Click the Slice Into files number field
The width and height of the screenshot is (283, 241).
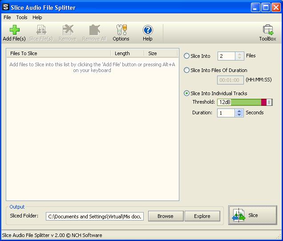[x=226, y=56]
